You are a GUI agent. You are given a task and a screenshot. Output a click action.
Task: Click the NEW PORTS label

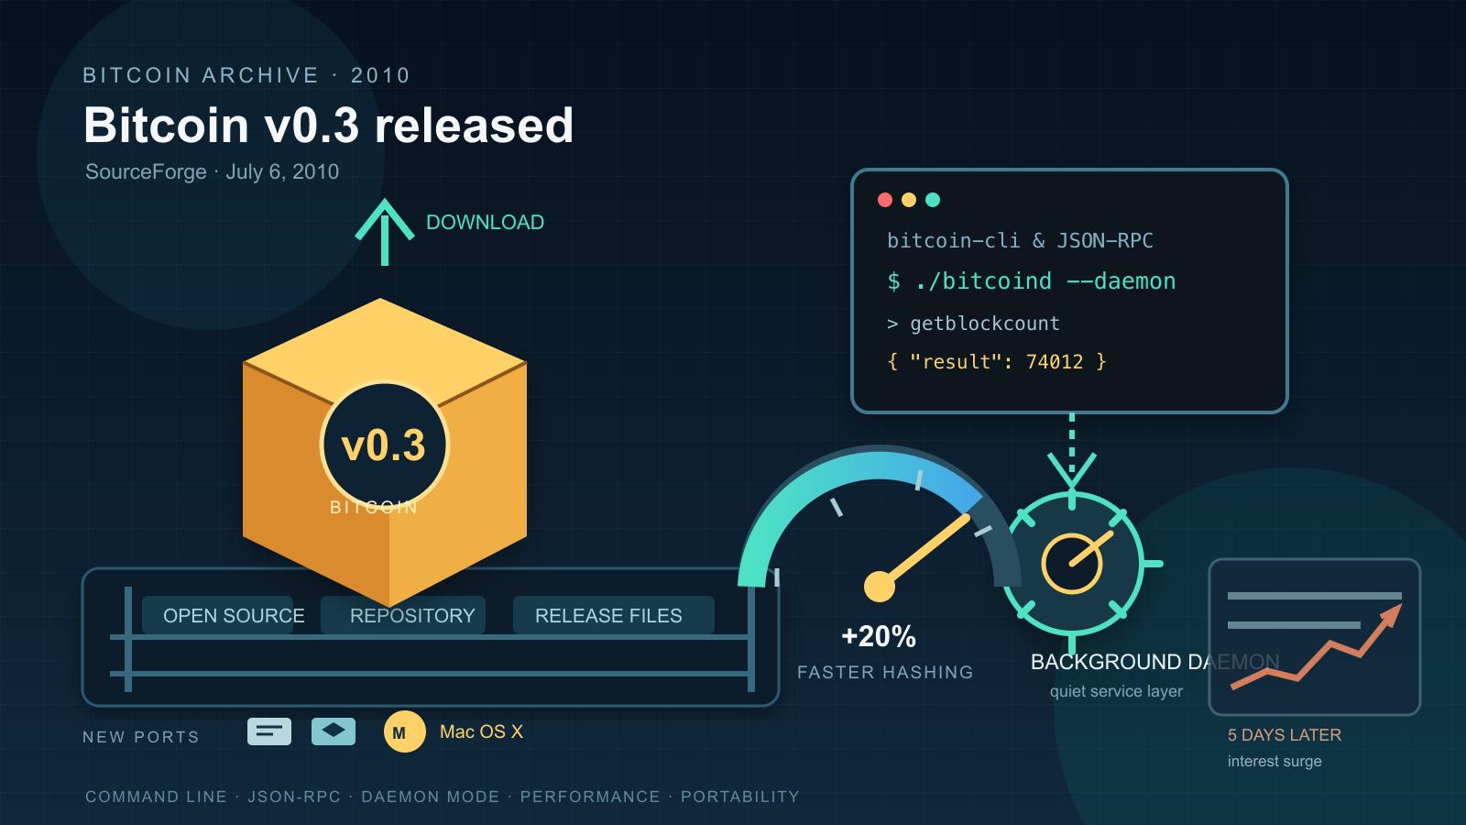(141, 737)
